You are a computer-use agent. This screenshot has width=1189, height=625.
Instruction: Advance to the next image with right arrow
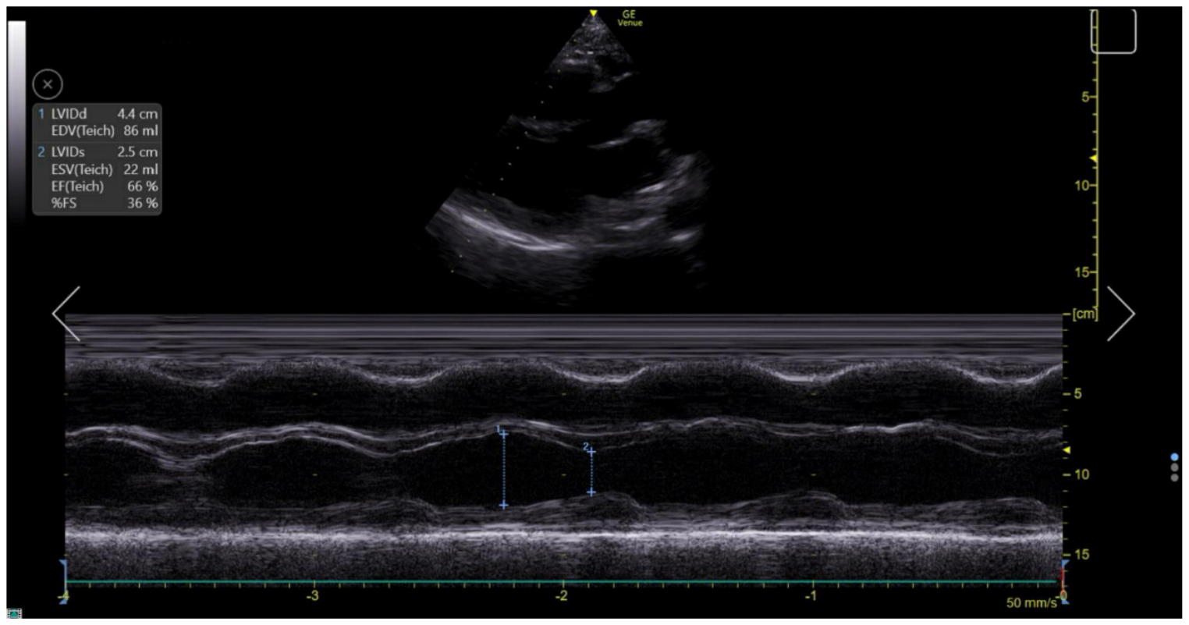(1121, 314)
